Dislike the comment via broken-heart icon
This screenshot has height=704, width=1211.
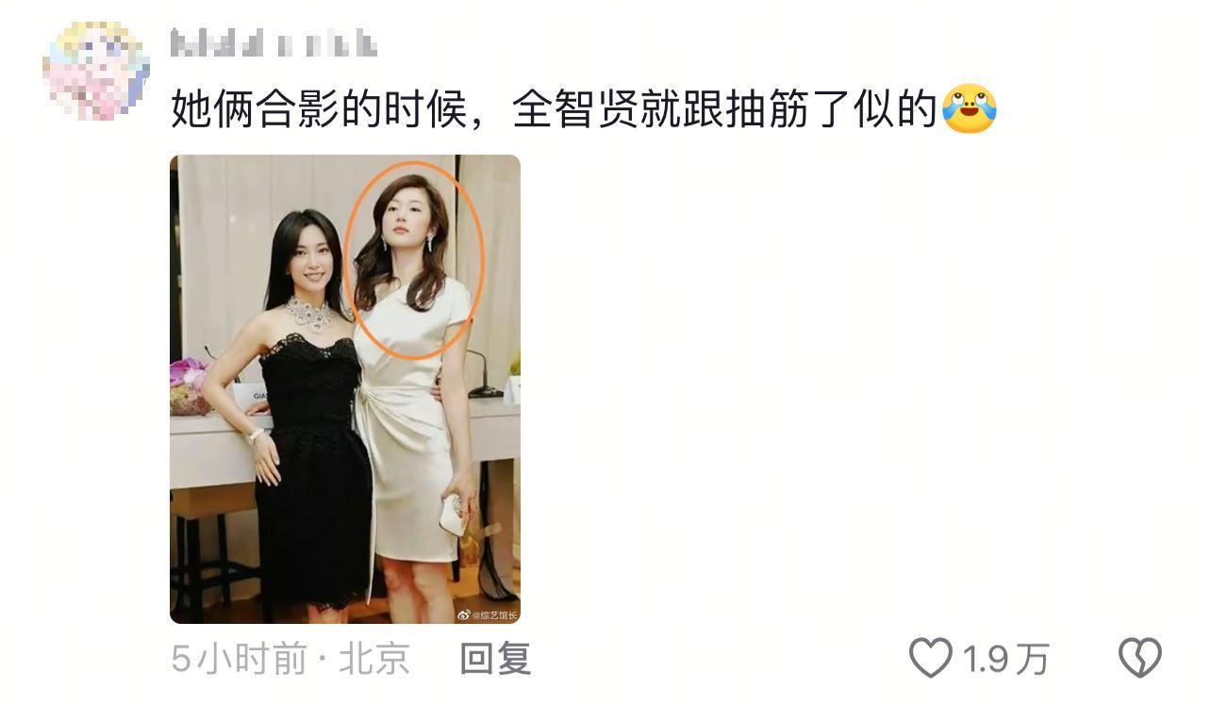pyautogui.click(x=1139, y=658)
